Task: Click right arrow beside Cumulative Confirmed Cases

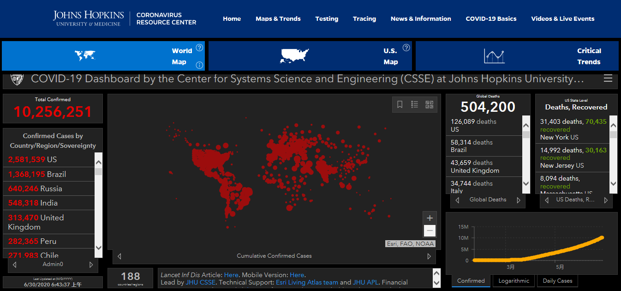Action: click(x=429, y=256)
